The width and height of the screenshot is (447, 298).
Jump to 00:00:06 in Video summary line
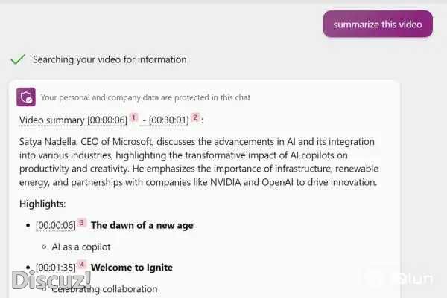tap(107, 120)
